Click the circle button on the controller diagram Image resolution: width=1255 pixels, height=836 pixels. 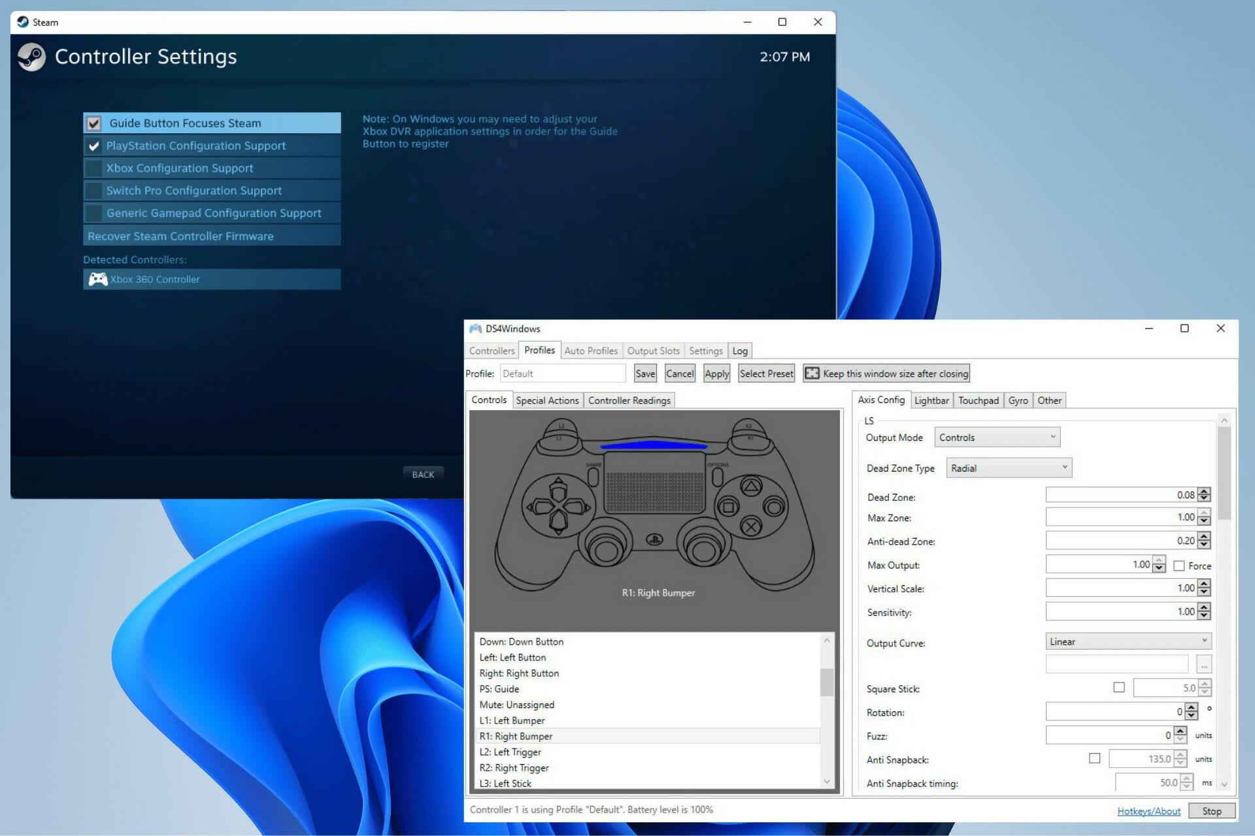[774, 506]
